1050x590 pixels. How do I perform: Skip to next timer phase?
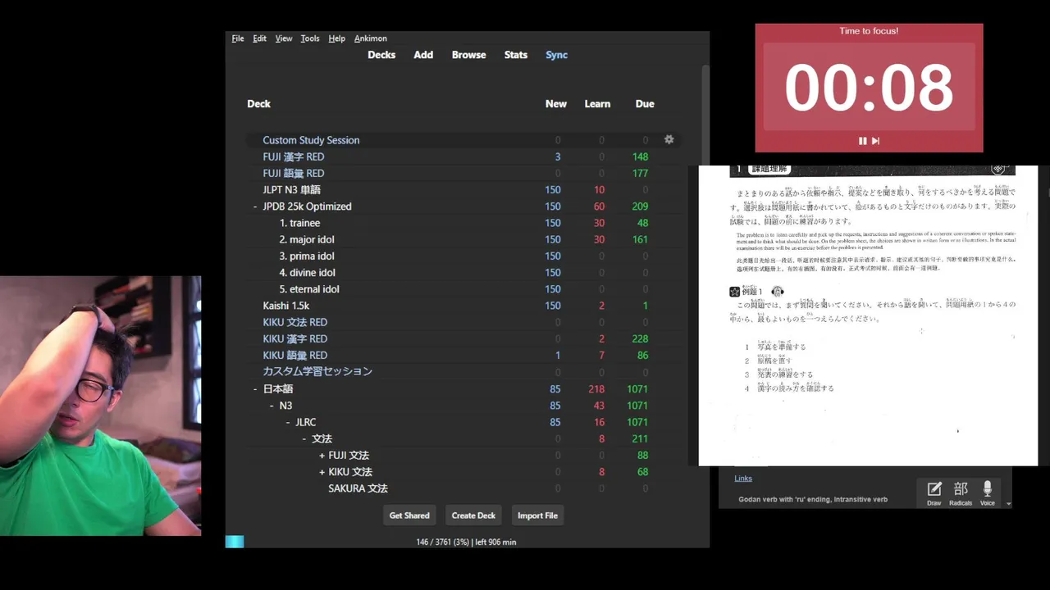875,141
